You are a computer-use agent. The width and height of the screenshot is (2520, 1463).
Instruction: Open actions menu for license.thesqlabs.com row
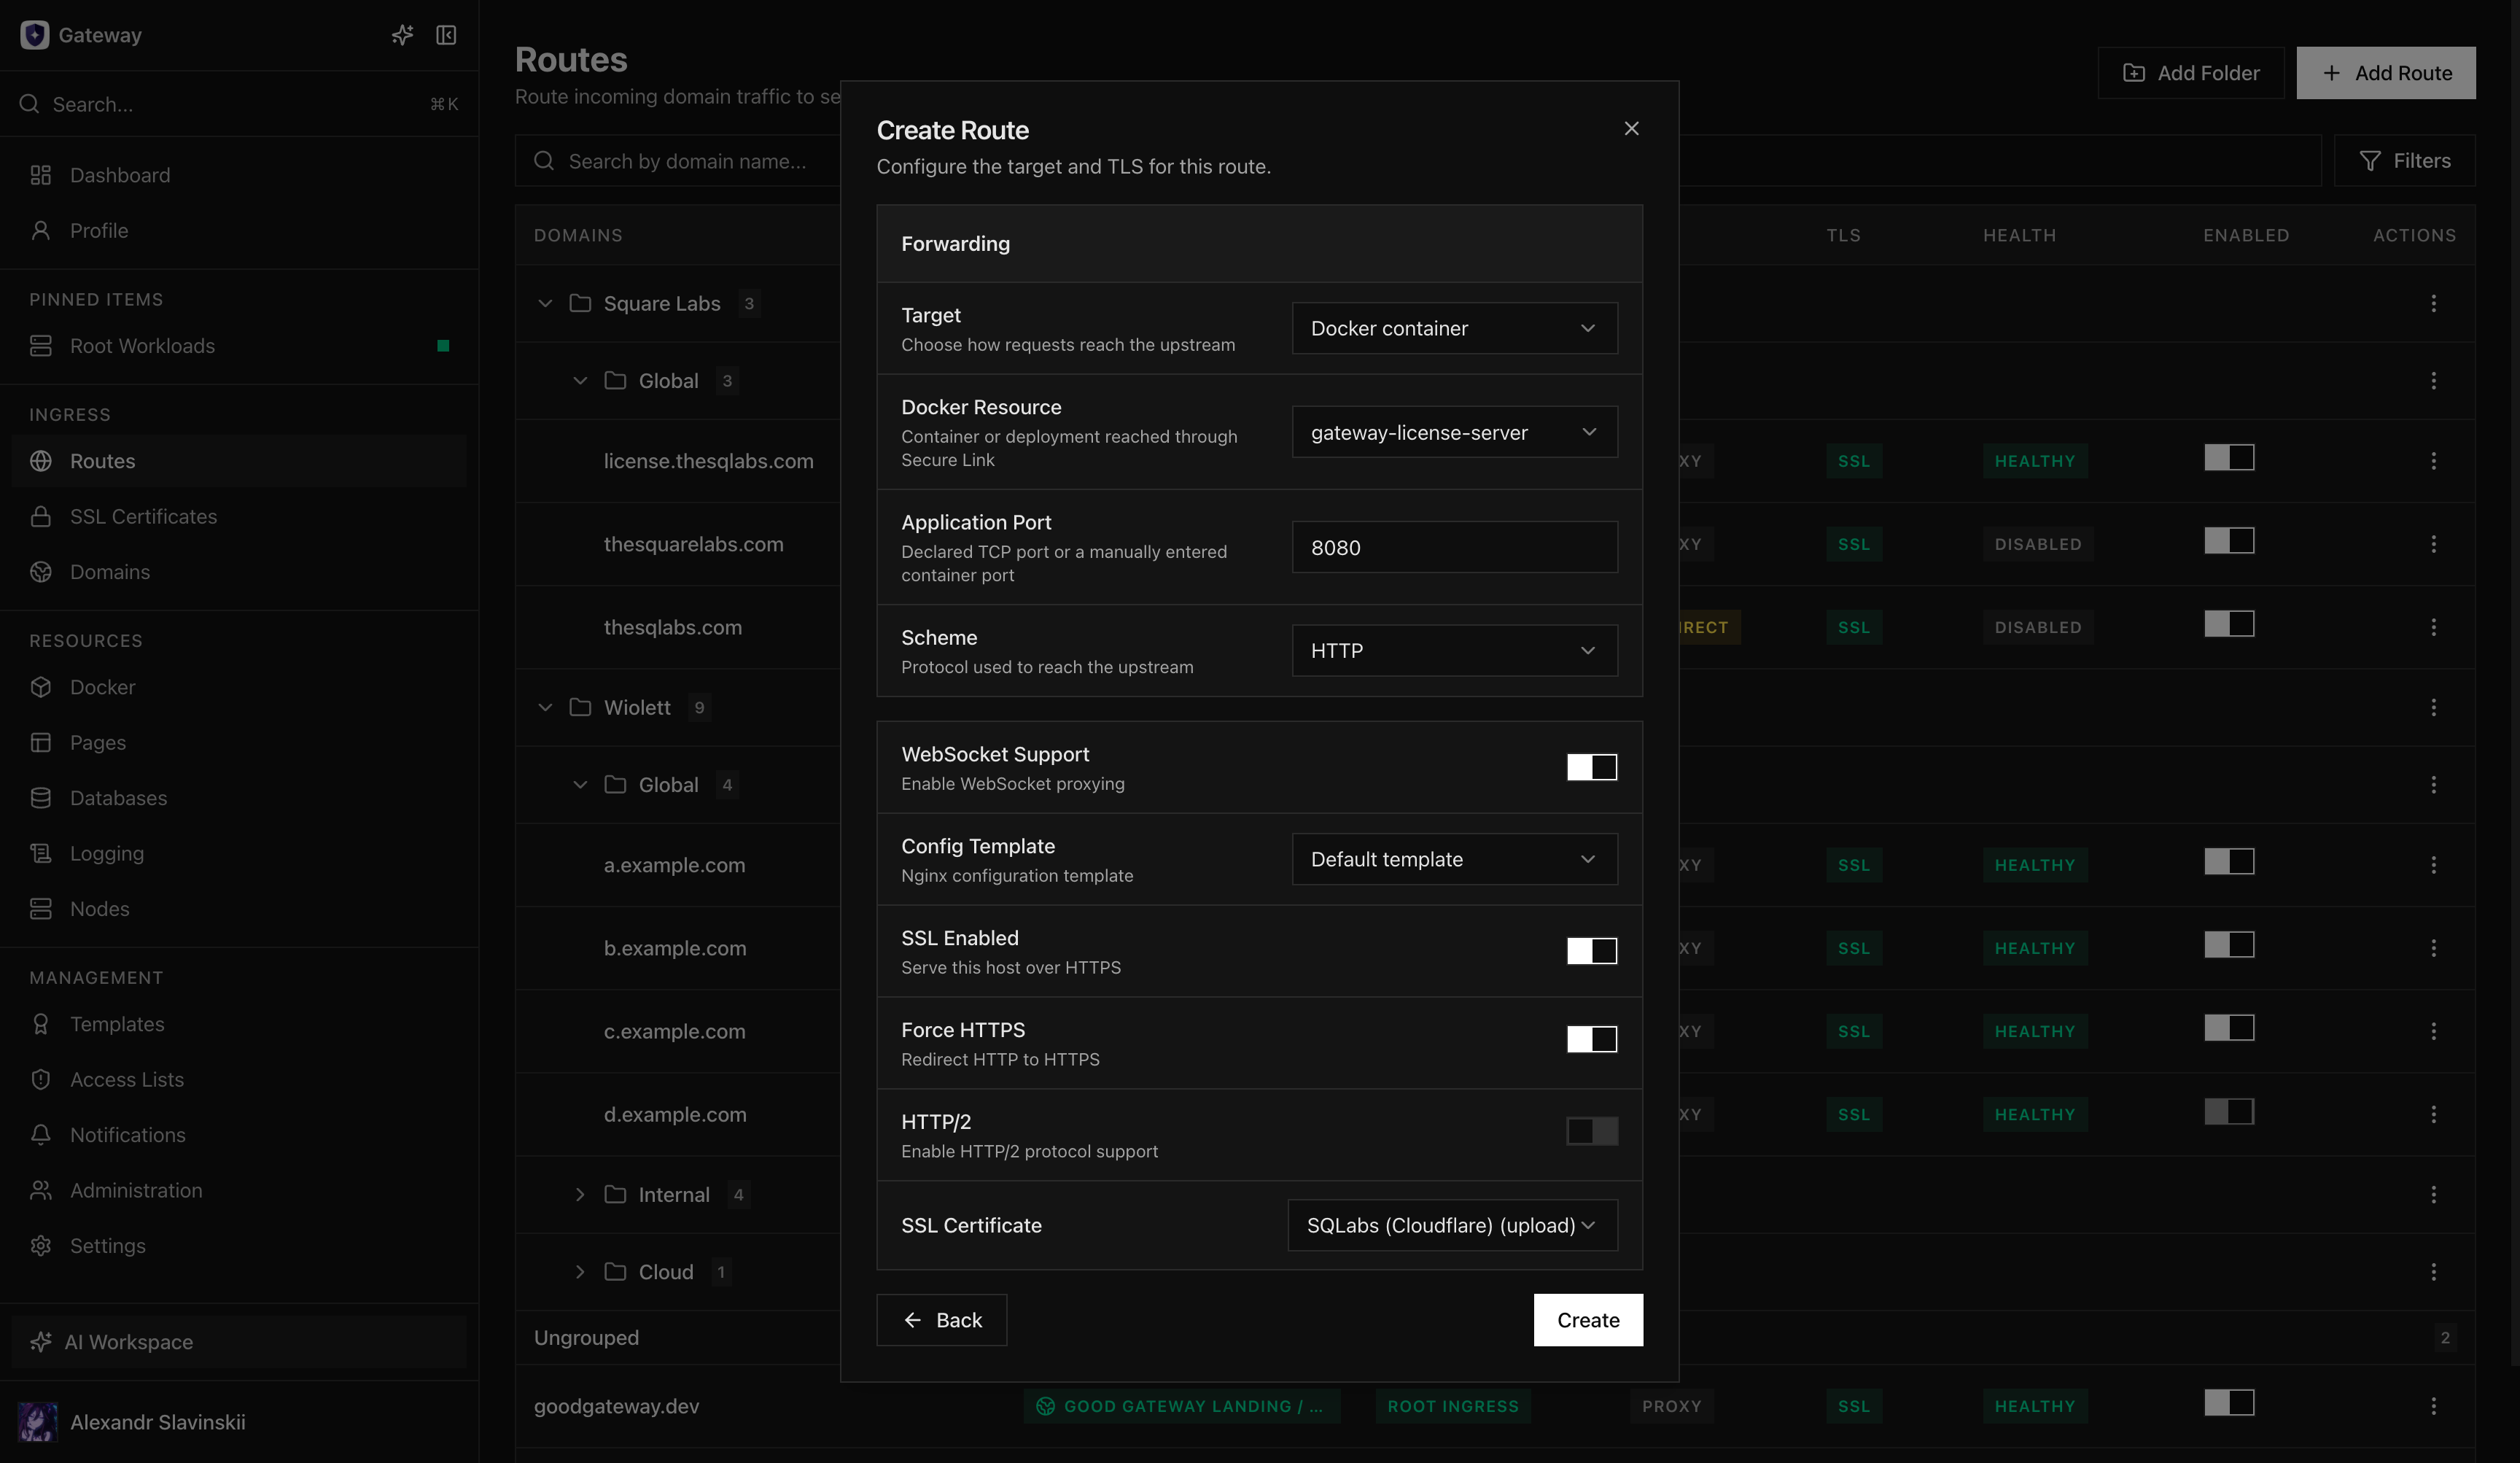pos(2433,461)
